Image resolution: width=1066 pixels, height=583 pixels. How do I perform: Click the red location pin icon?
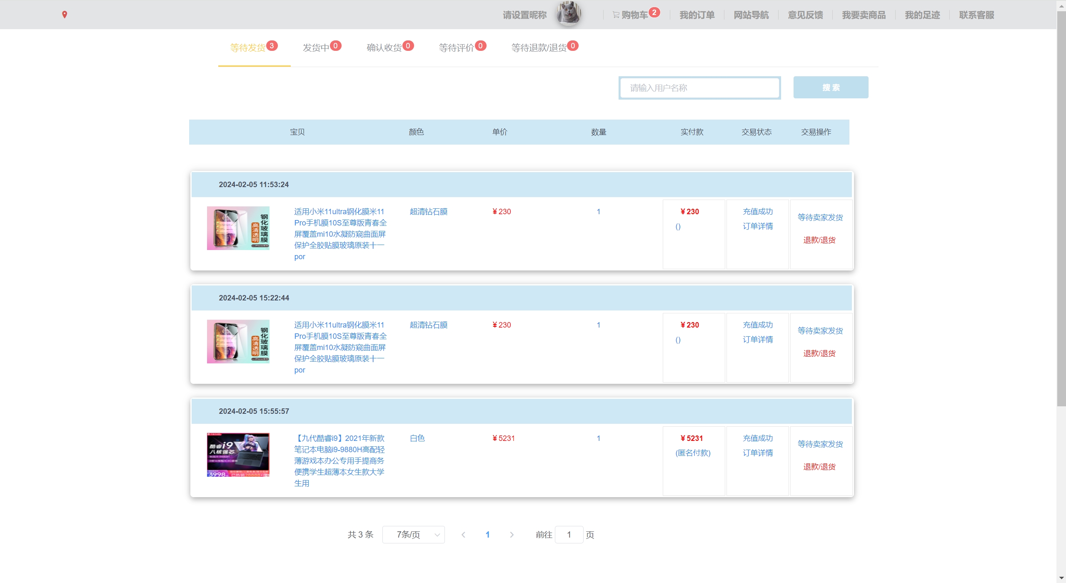tap(65, 15)
